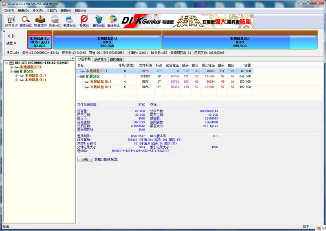Screen dimensions: 326x231
Task: Open the 分区(P) menu
Action: click(37, 11)
